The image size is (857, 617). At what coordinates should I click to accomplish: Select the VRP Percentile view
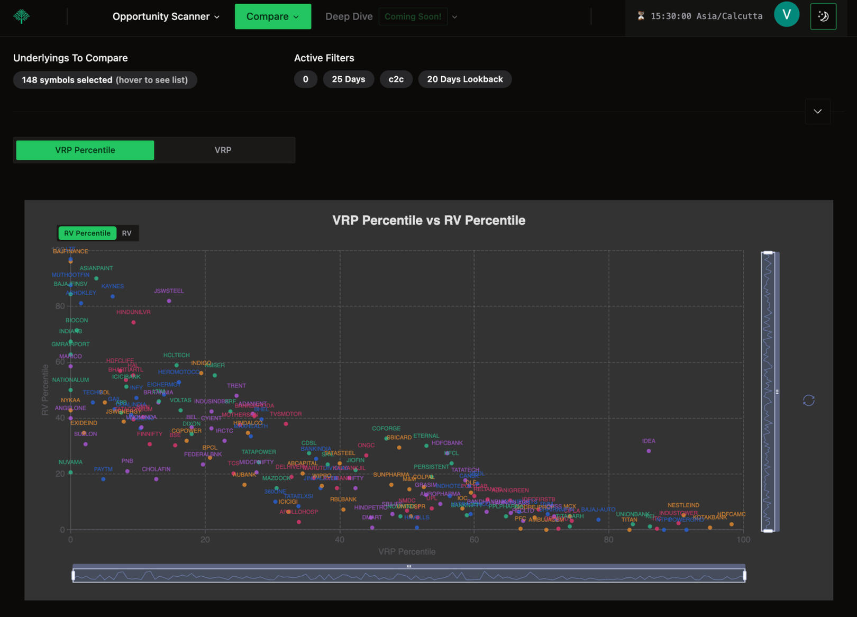pos(85,150)
